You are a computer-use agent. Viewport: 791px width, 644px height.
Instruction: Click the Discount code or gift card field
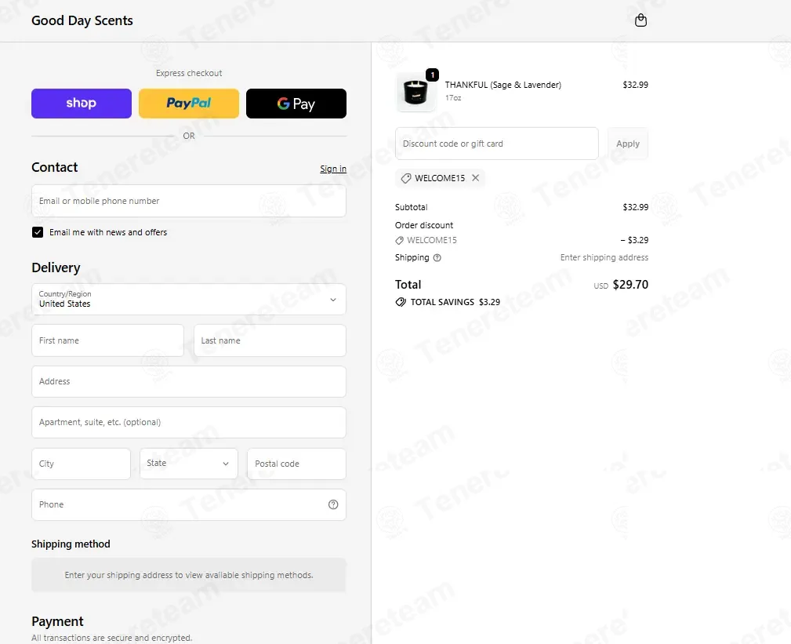(497, 144)
